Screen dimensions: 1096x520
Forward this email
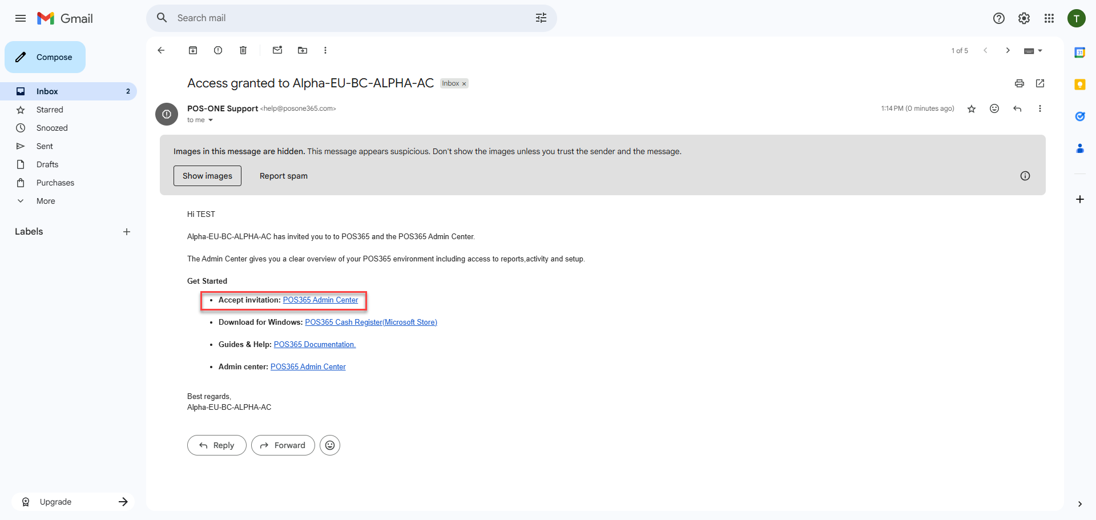click(283, 445)
